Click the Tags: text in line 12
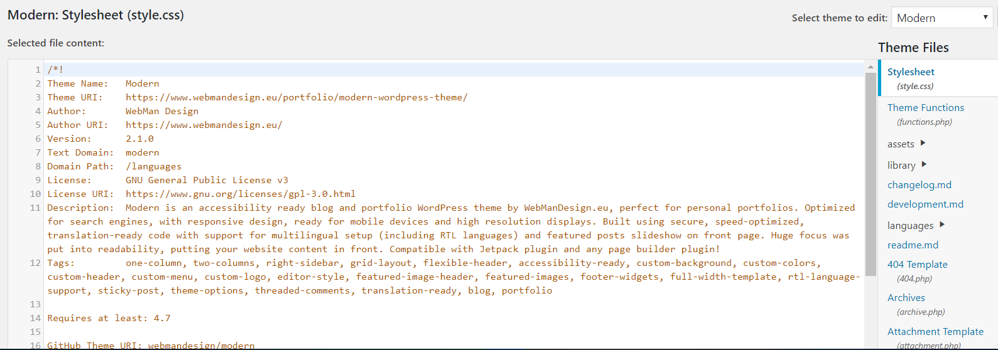Image resolution: width=998 pixels, height=350 pixels. pos(61,263)
